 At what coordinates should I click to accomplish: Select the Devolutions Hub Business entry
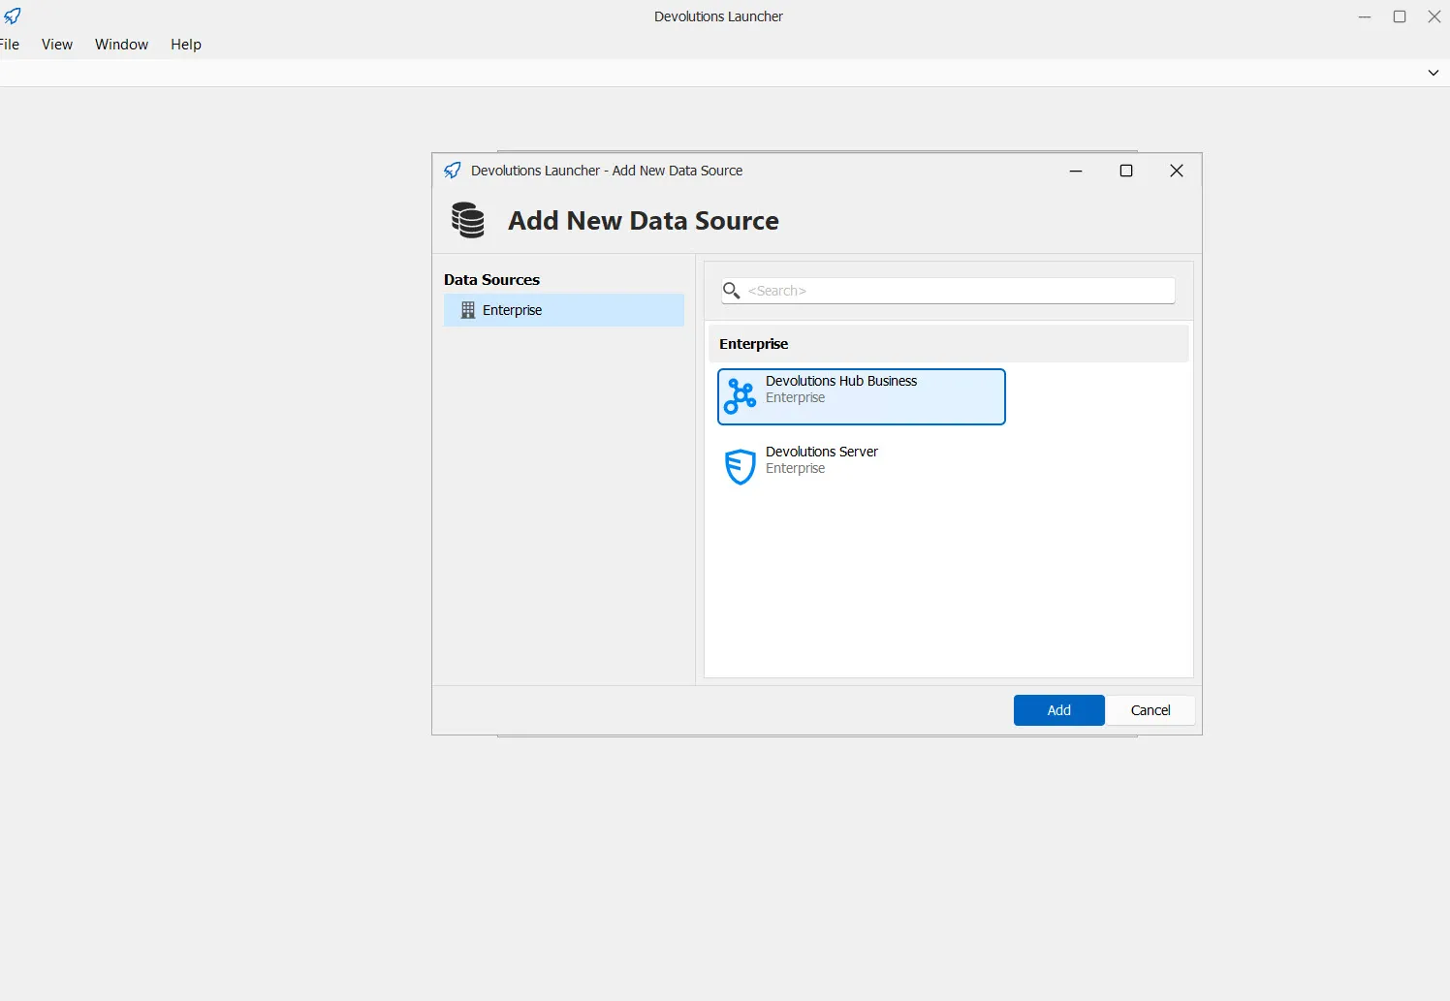tap(862, 396)
